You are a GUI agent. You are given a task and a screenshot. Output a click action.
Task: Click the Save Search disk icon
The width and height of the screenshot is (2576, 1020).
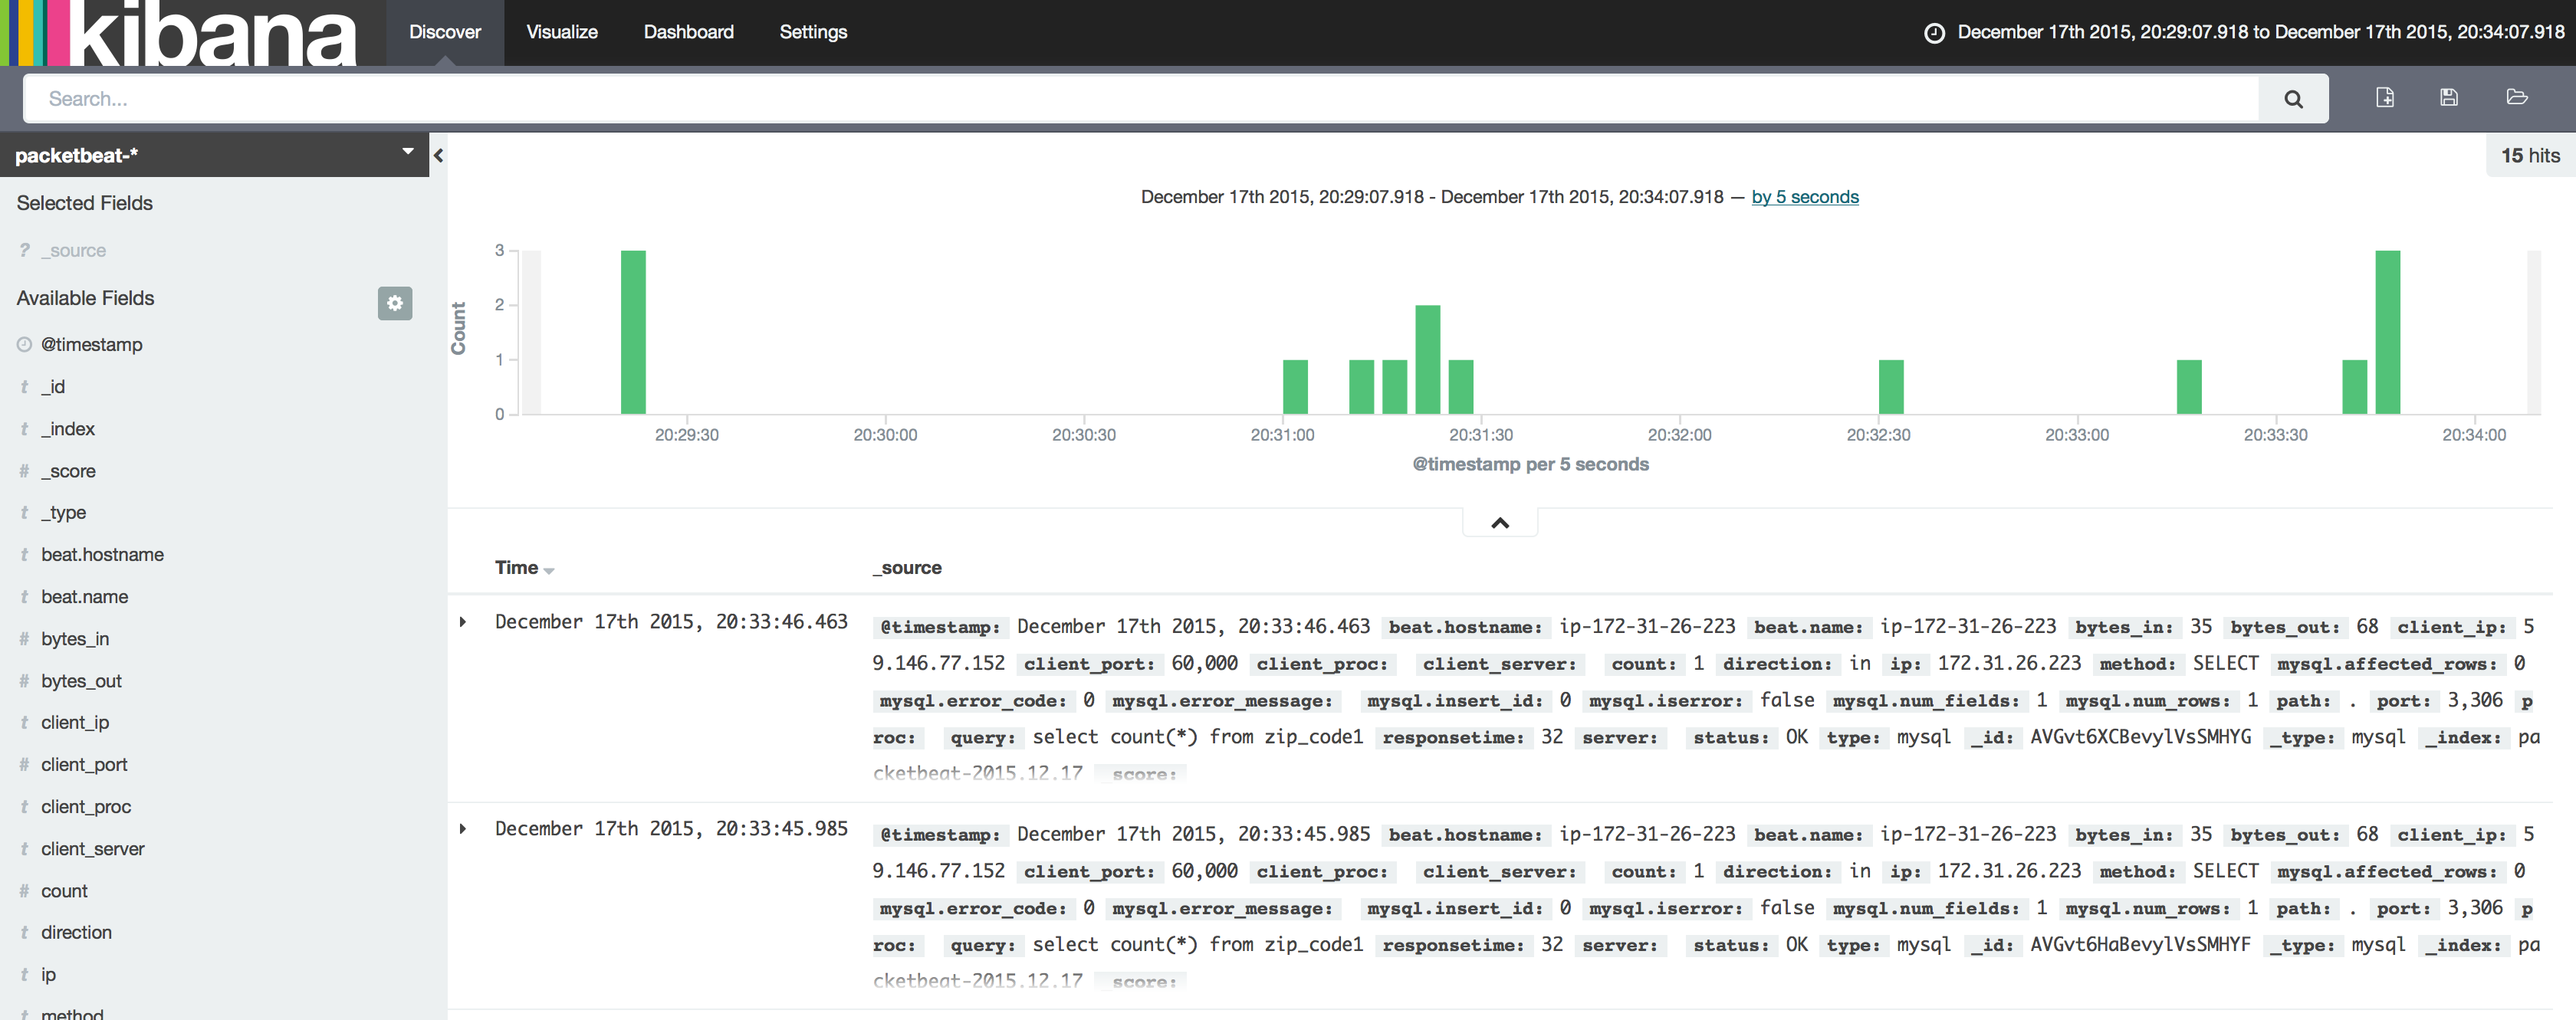(2448, 97)
